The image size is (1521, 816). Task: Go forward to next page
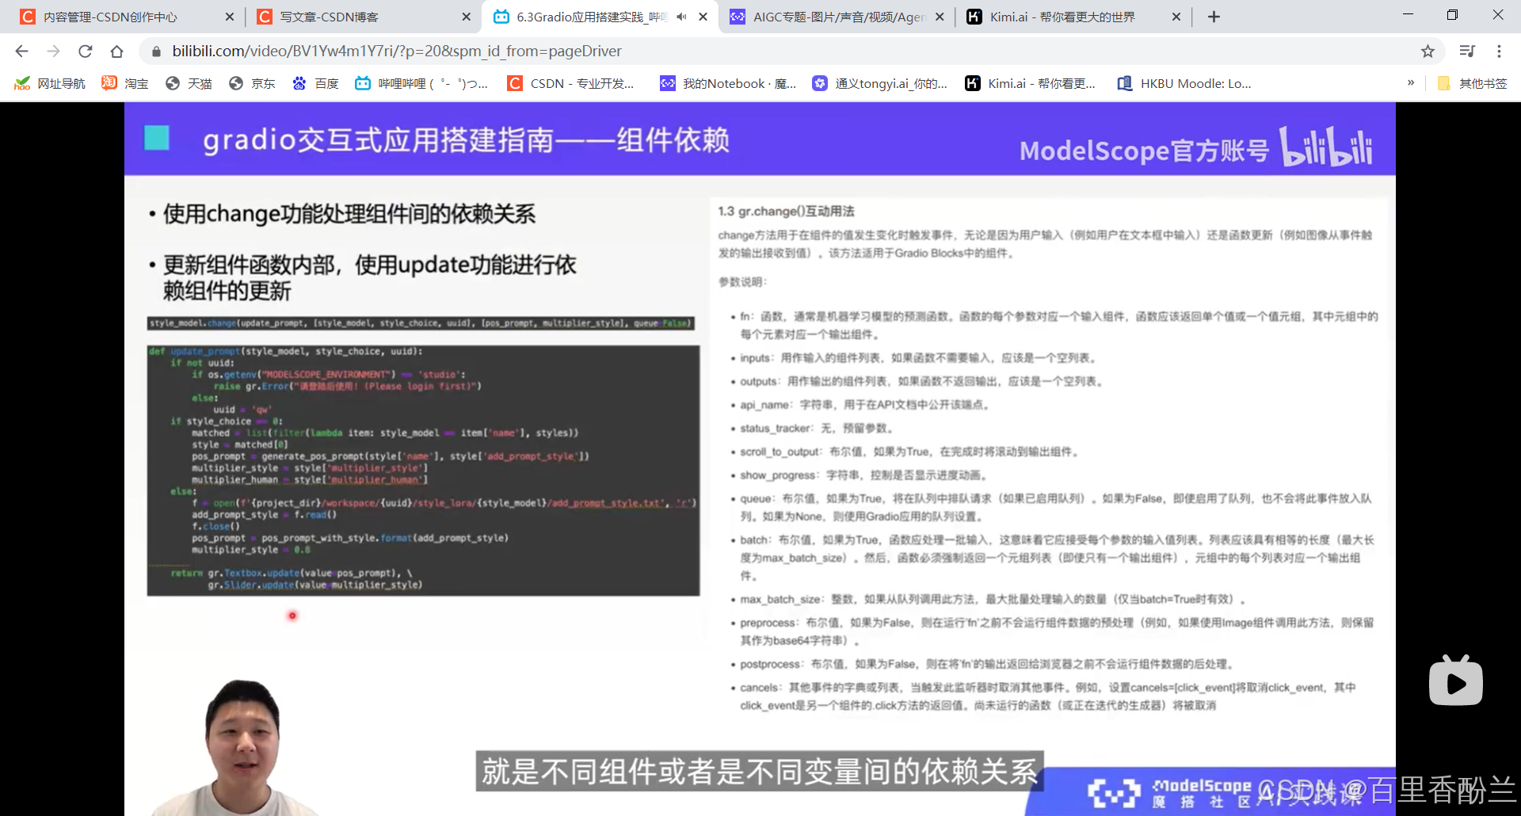pyautogui.click(x=53, y=51)
